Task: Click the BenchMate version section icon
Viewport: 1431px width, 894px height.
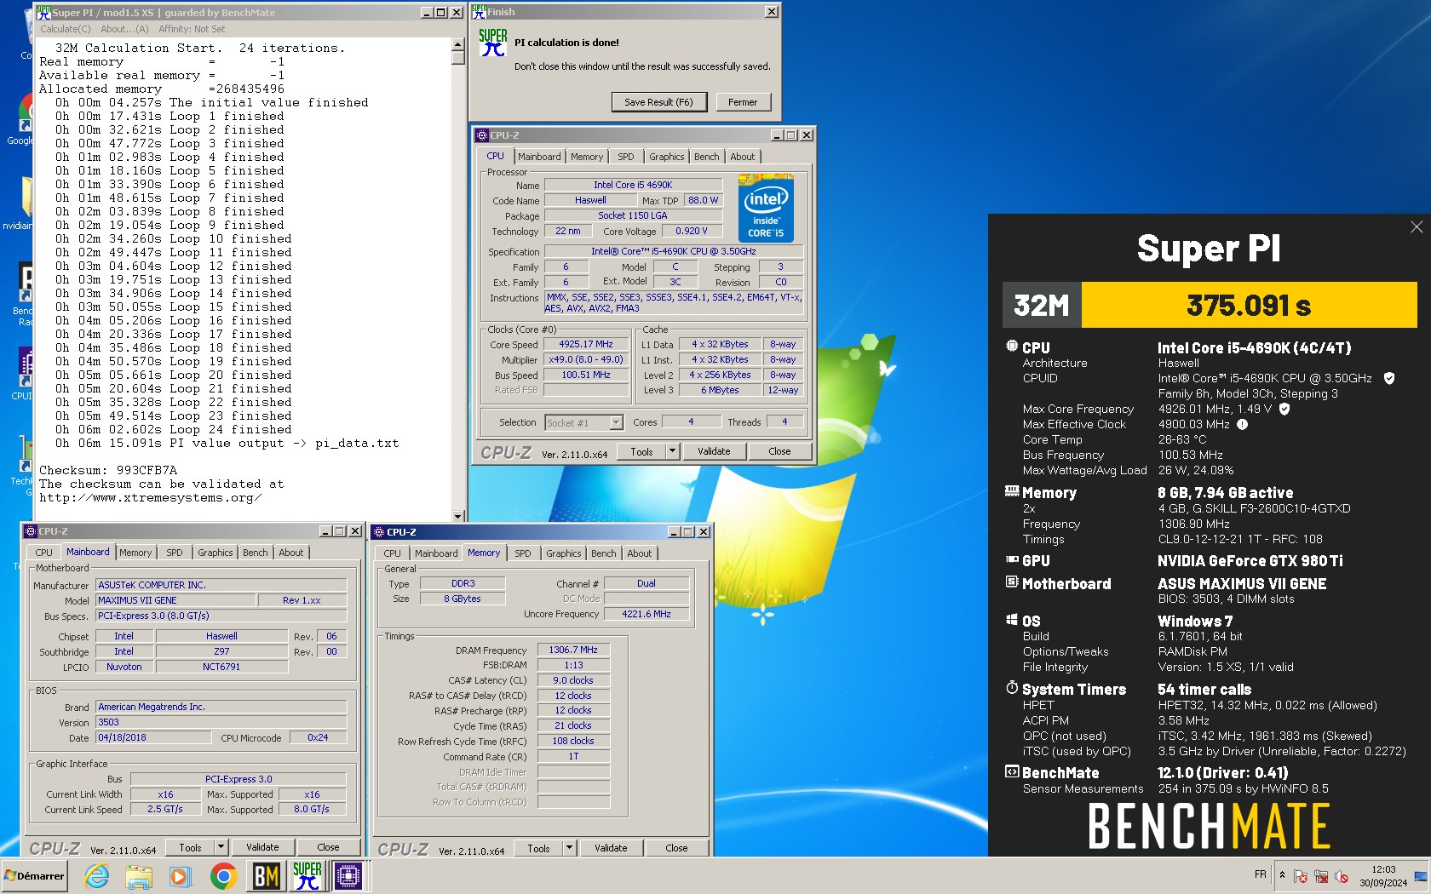Action: (1012, 771)
